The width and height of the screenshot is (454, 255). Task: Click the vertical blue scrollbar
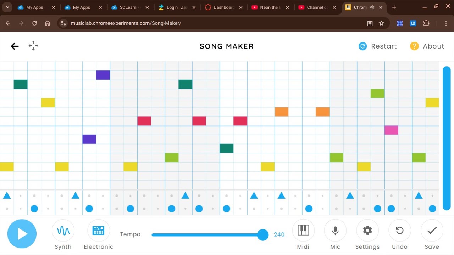coord(447,138)
